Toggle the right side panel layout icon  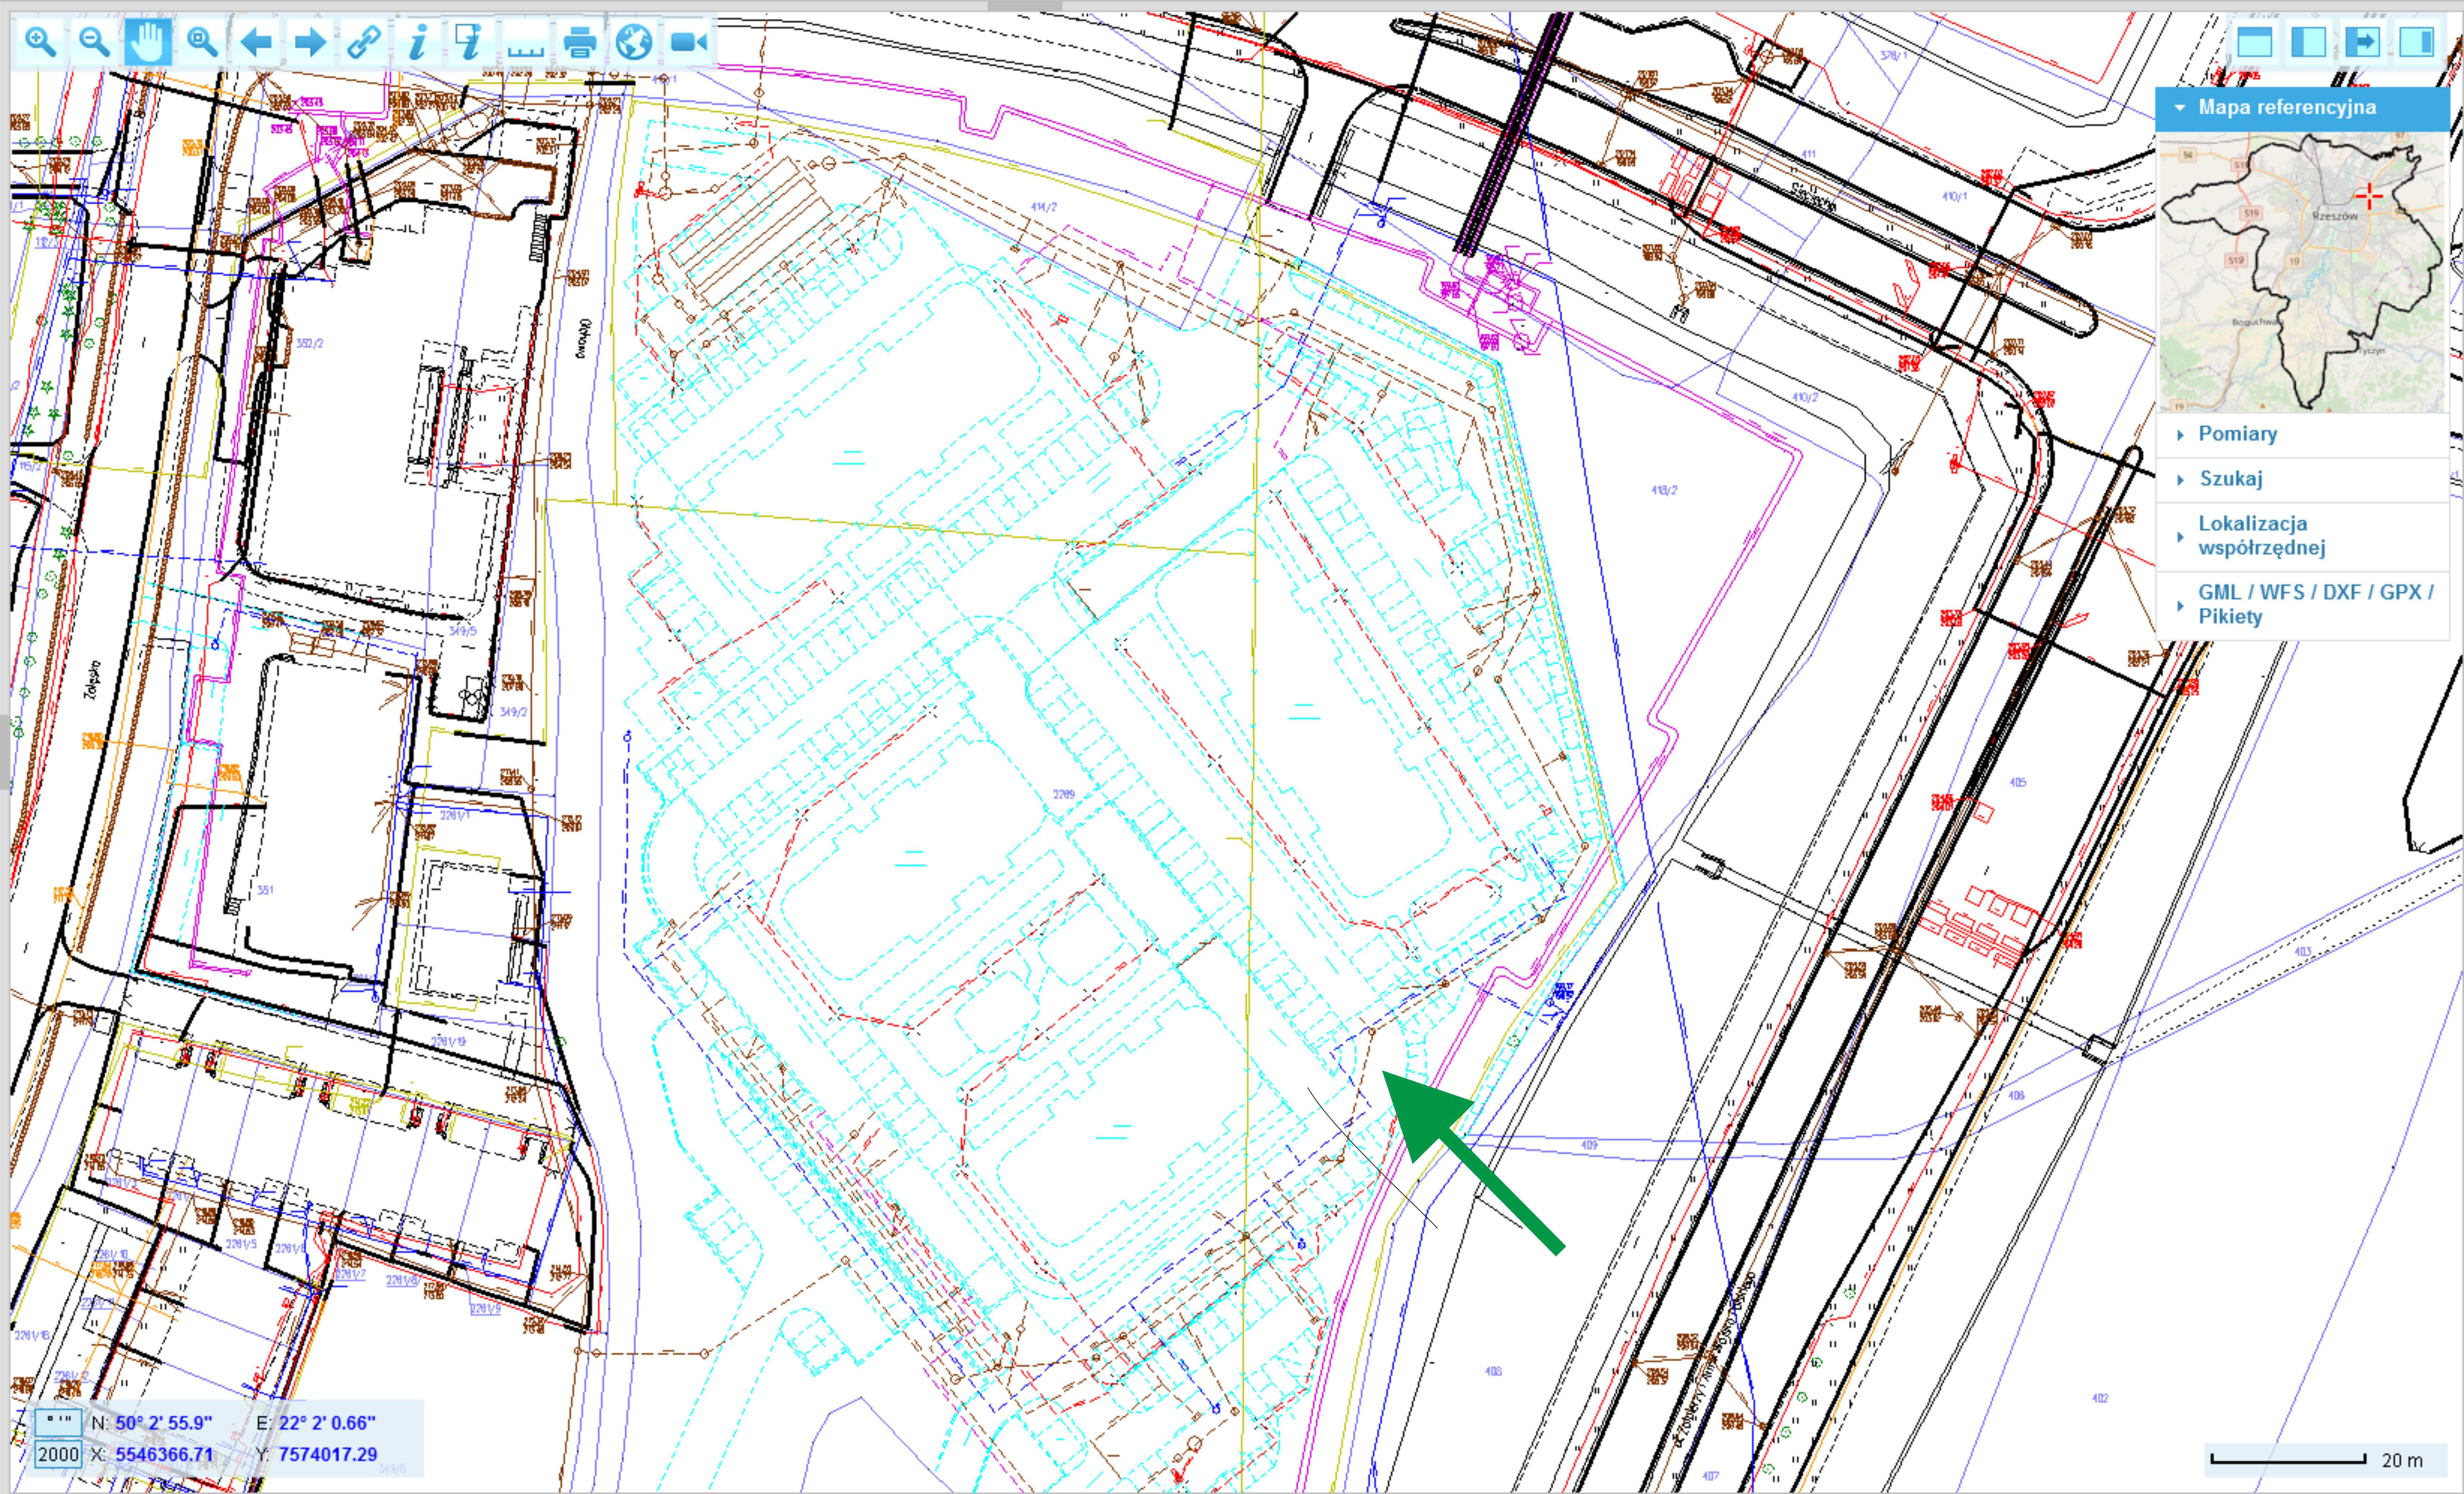tap(2417, 42)
